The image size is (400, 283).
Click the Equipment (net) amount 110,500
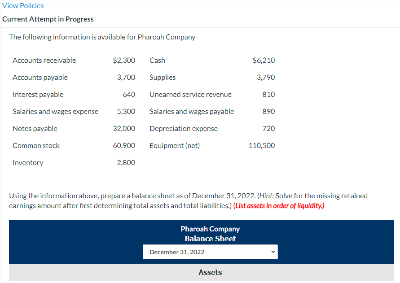[261, 145]
